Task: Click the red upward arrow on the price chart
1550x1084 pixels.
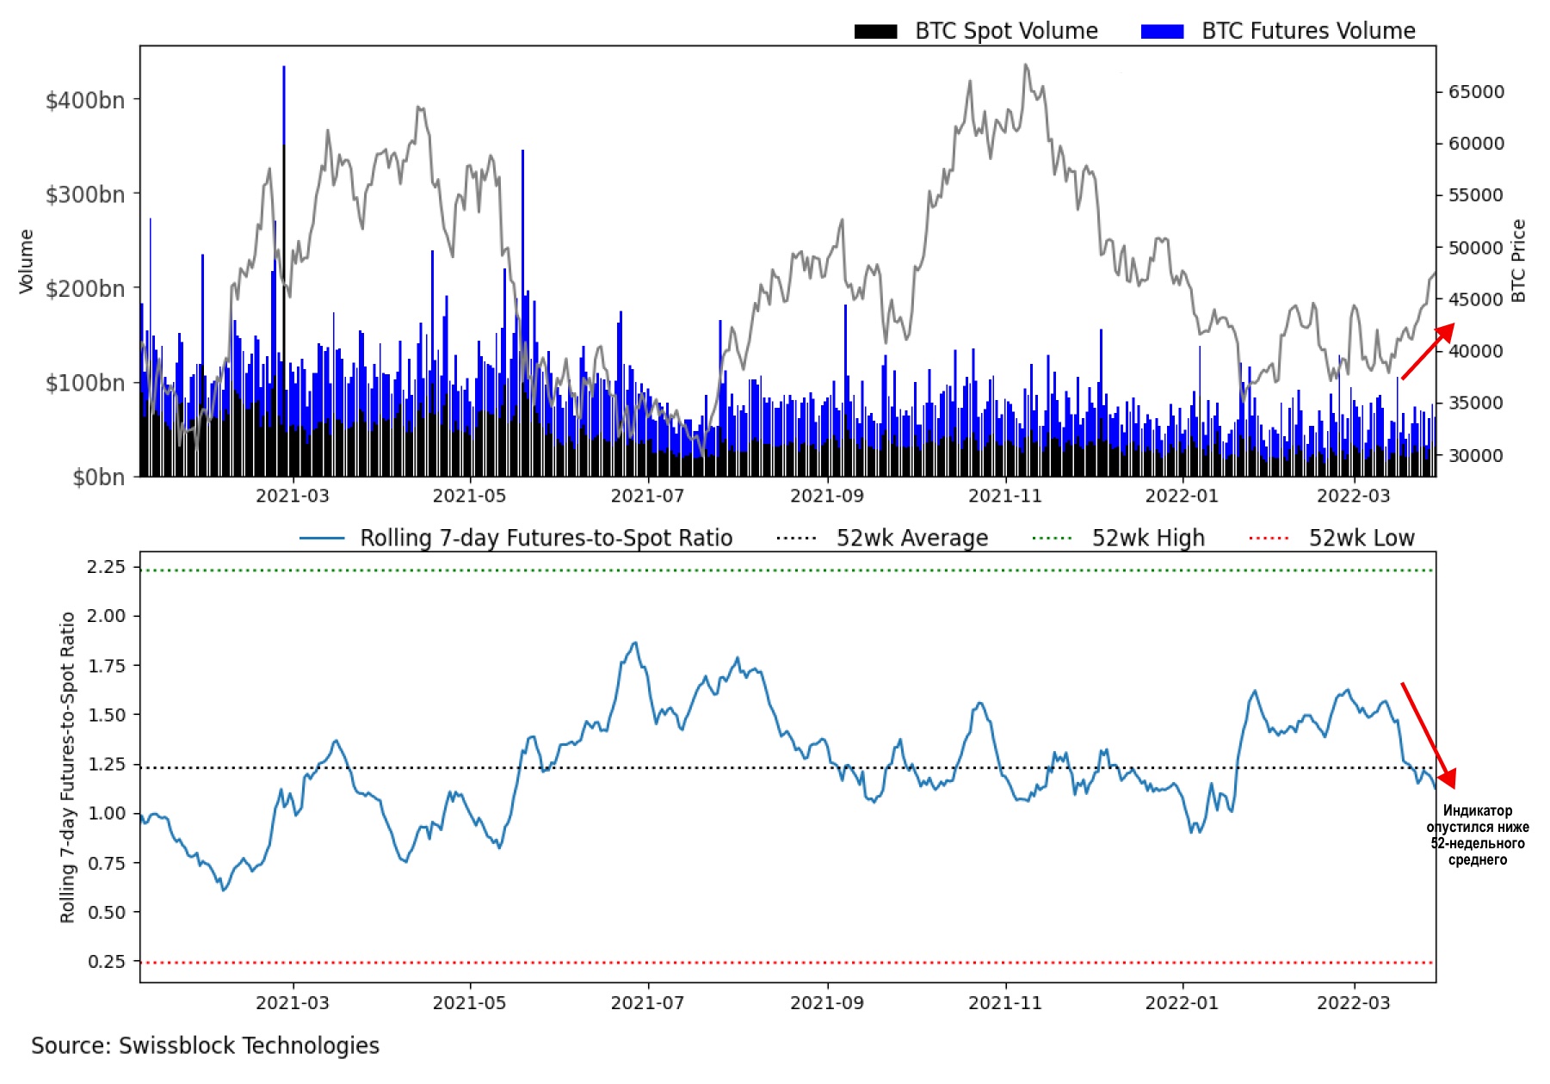Action: pyautogui.click(x=1428, y=351)
